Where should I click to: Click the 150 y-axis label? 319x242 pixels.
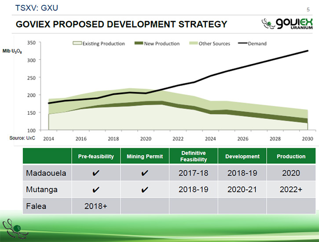pos(31,113)
